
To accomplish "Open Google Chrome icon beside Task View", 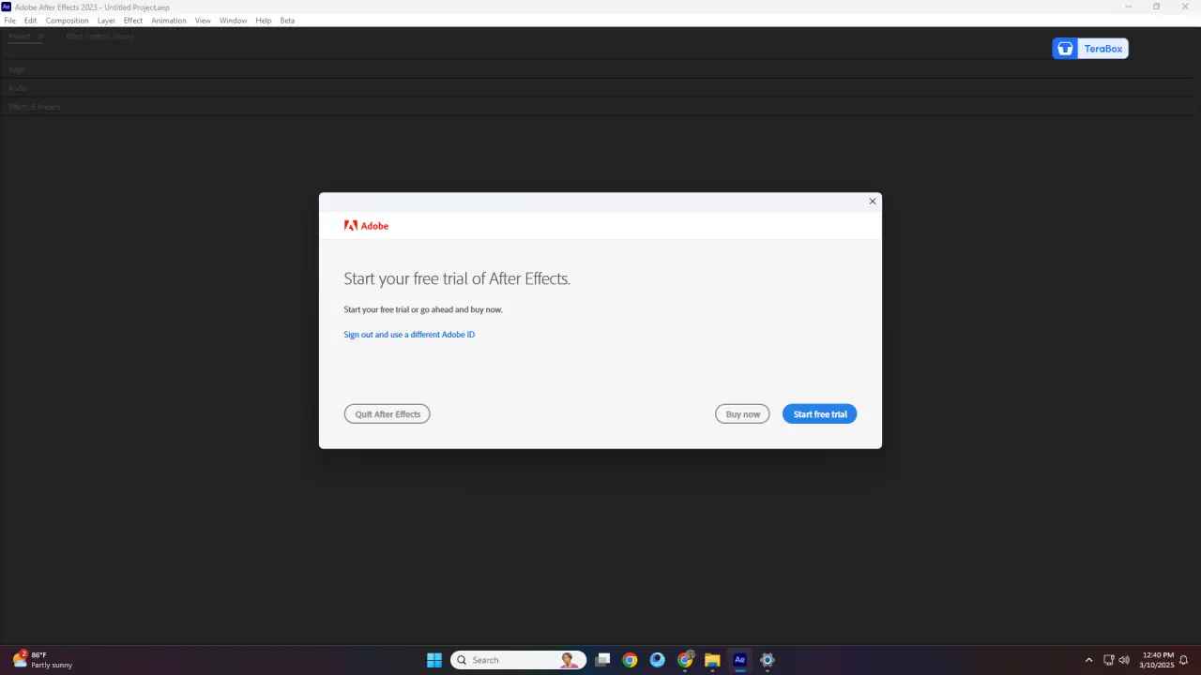I will point(631,660).
